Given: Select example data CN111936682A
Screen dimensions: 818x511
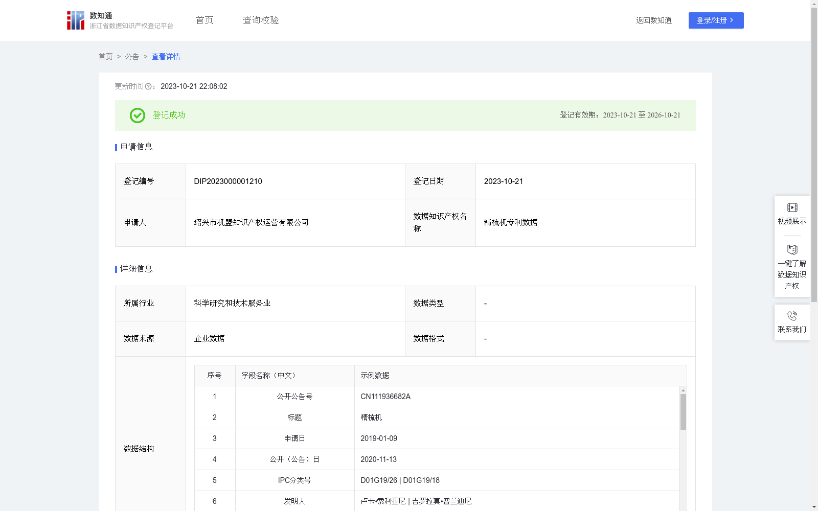Looking at the screenshot, I should coord(385,397).
